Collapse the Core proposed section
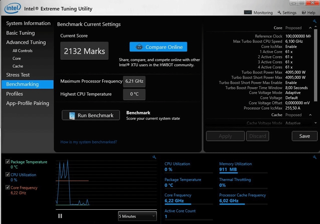This screenshot has width=320, height=224. 310,28
